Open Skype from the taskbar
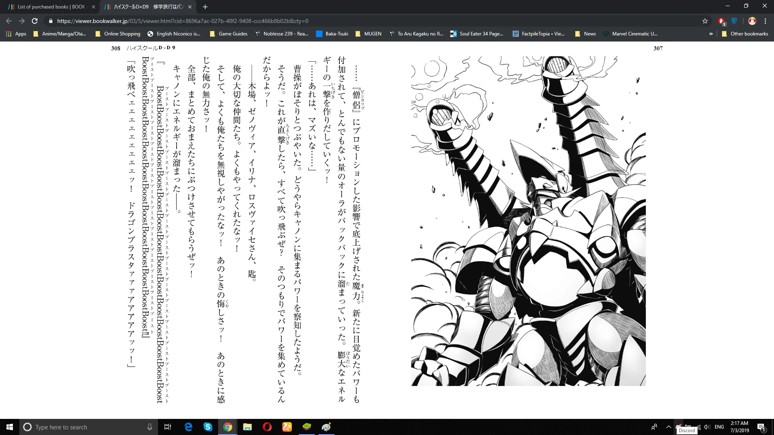Image resolution: width=774 pixels, height=435 pixels. [208, 427]
